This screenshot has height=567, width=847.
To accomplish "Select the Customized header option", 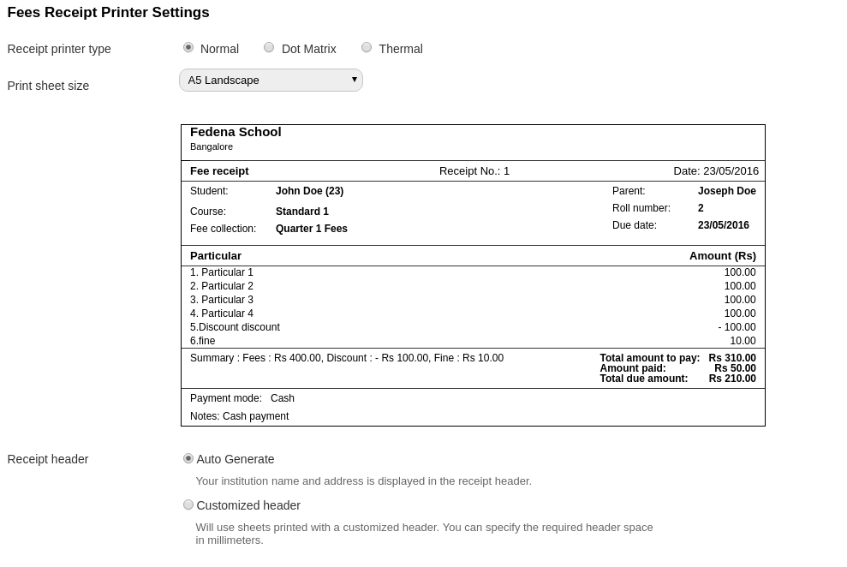I will click(x=188, y=504).
